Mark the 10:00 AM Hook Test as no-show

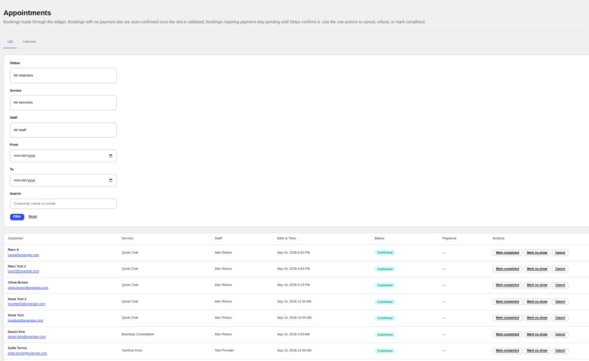[537, 318]
